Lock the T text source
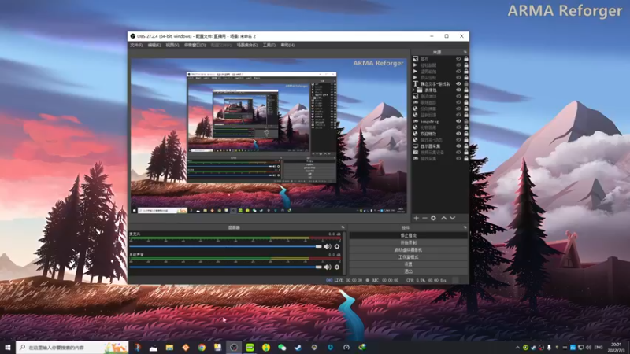Viewport: 630px width, 354px height. (466, 84)
